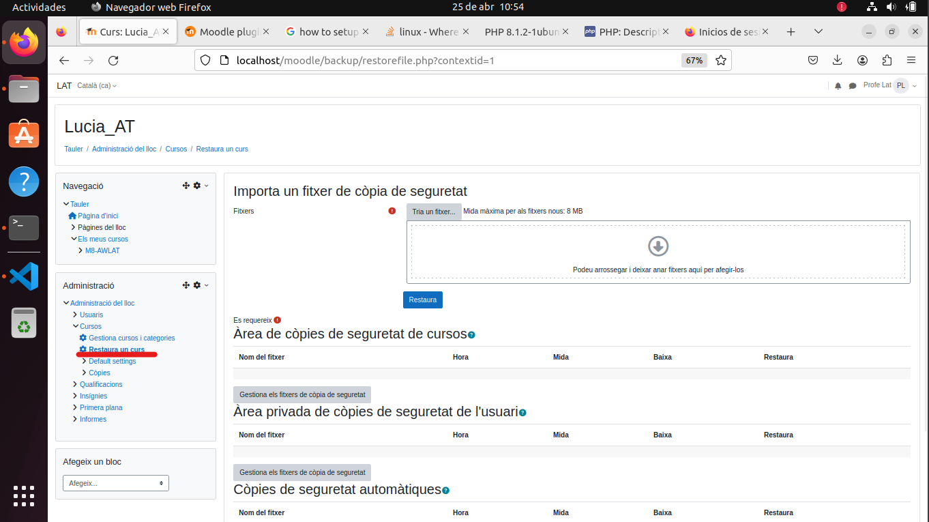Open the Gestiona cursos i categories link
Image resolution: width=929 pixels, height=522 pixels.
pyautogui.click(x=131, y=338)
